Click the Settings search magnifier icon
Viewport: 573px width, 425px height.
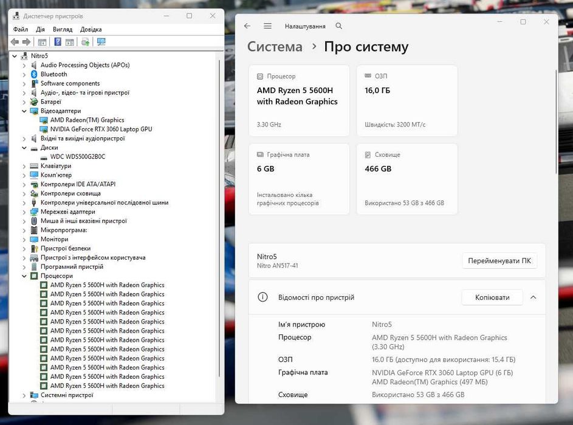(339, 26)
